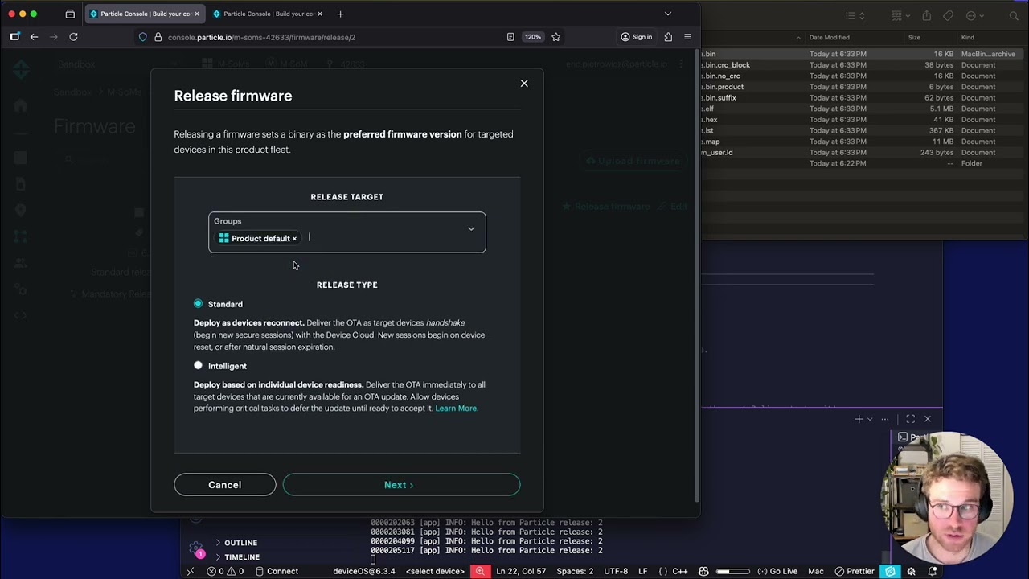The image size is (1029, 579).
Task: Open the Finder list view switcher
Action: tap(856, 16)
